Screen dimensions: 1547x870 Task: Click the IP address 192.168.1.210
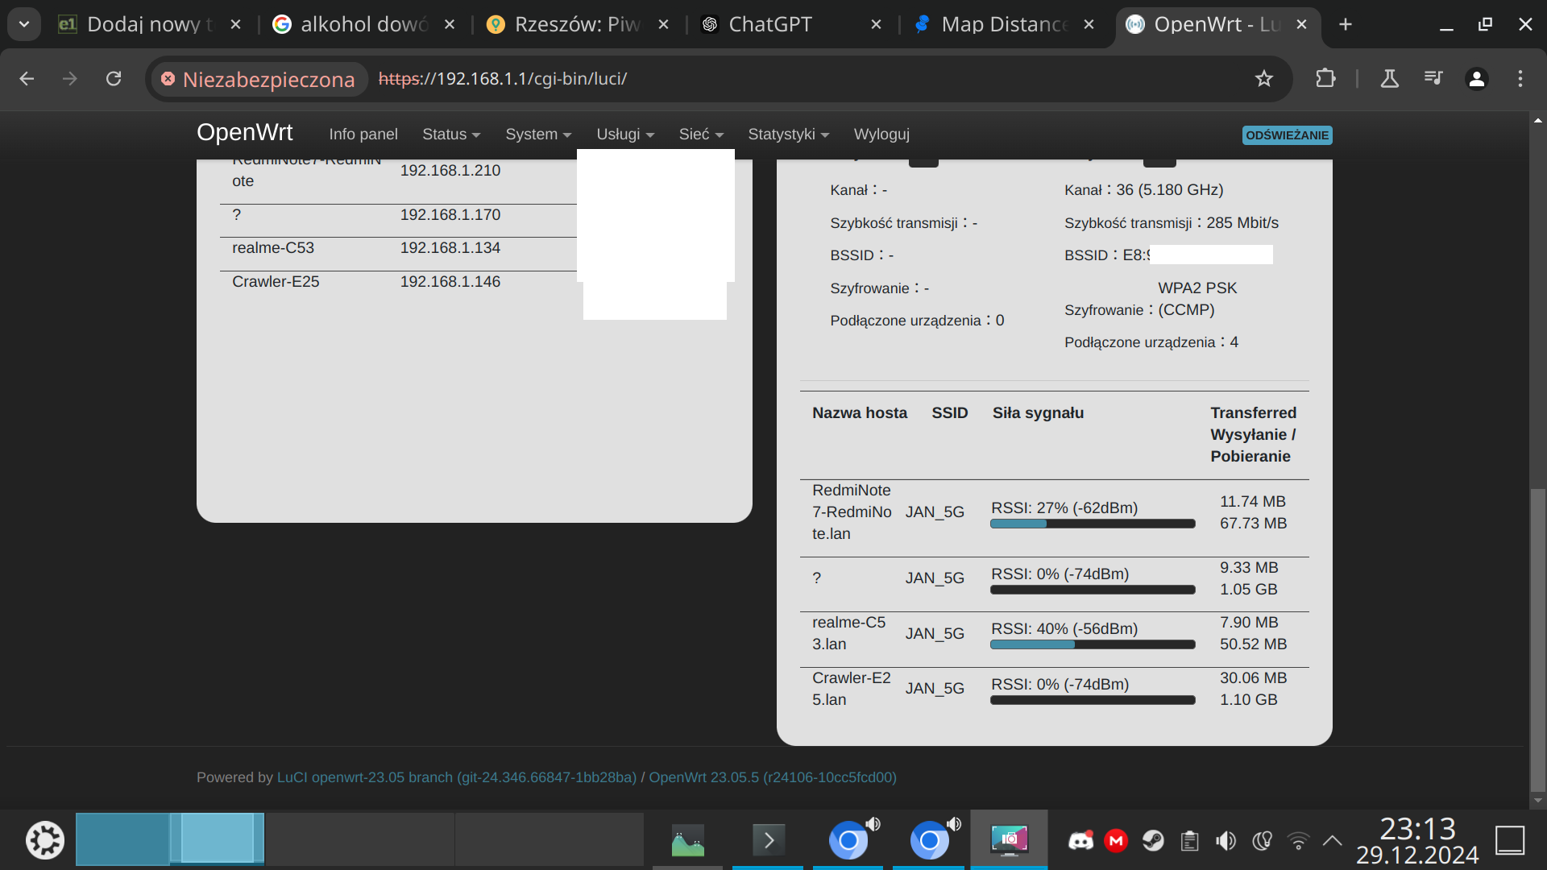(x=450, y=171)
